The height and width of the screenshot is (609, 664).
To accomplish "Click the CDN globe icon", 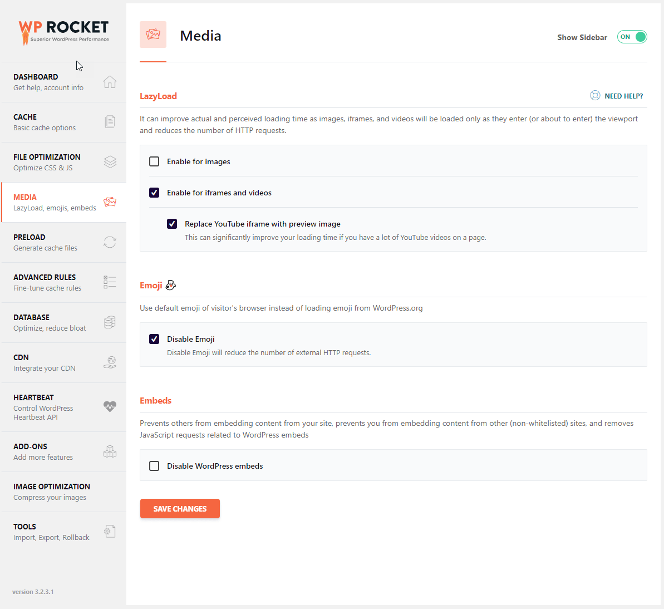I will (110, 362).
